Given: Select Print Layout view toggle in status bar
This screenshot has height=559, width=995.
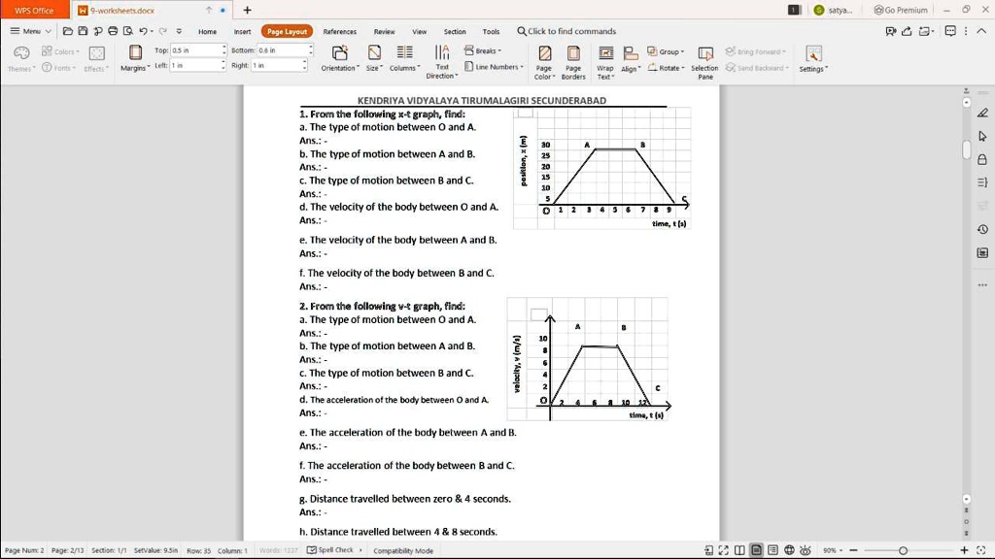Looking at the screenshot, I should tap(756, 550).
